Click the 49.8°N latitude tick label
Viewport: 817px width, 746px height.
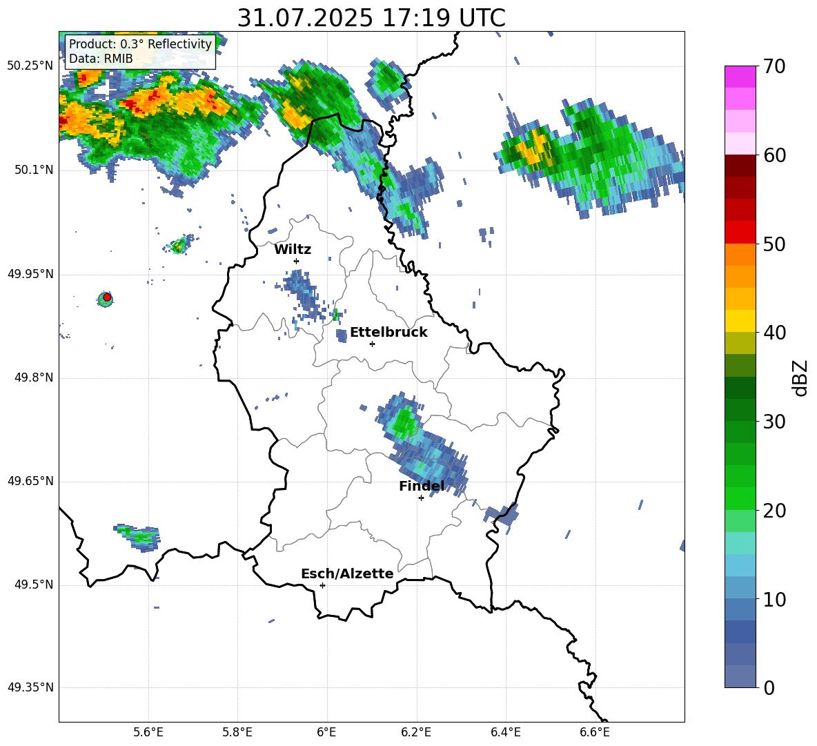click(x=34, y=377)
